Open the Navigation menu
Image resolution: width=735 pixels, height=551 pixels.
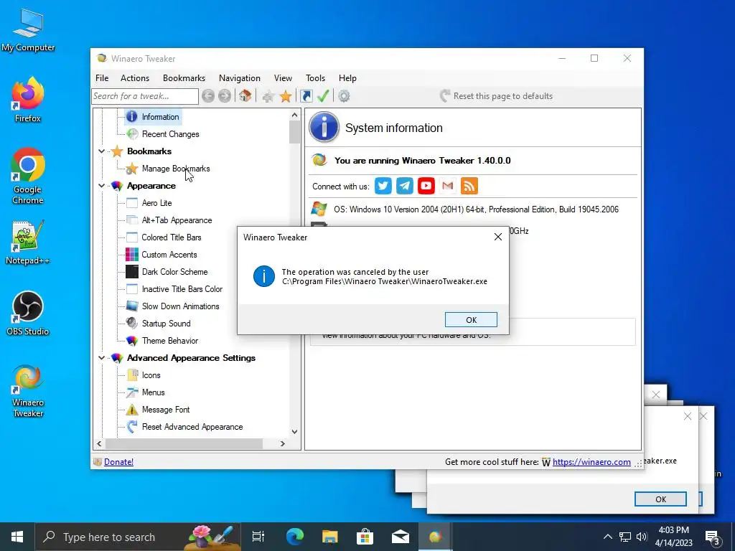(240, 78)
